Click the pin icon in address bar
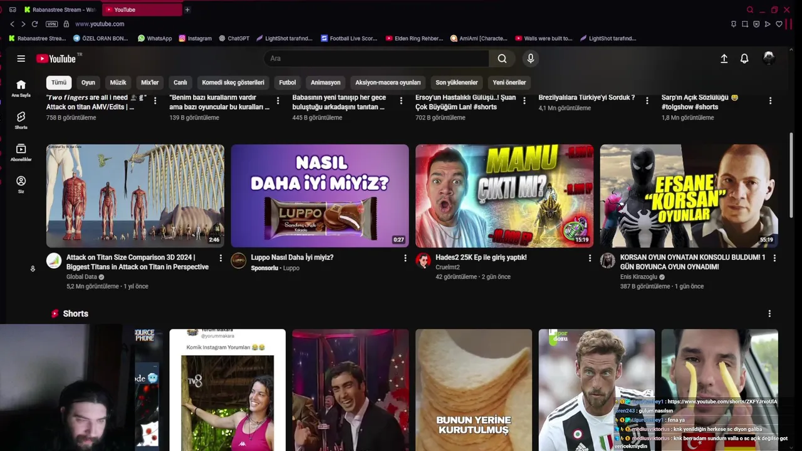802x451 pixels. click(734, 24)
